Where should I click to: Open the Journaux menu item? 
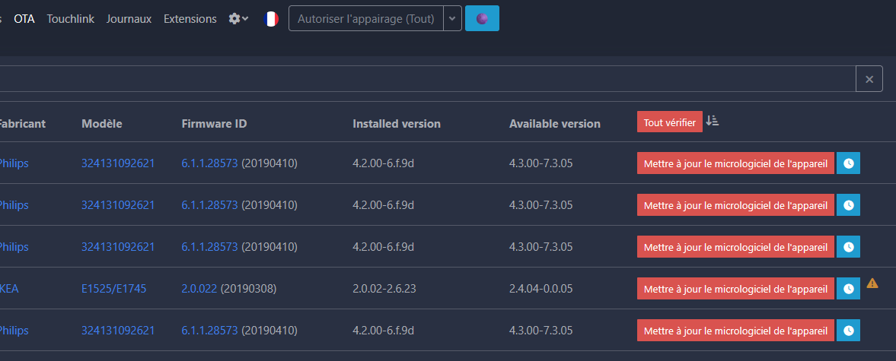pyautogui.click(x=129, y=19)
